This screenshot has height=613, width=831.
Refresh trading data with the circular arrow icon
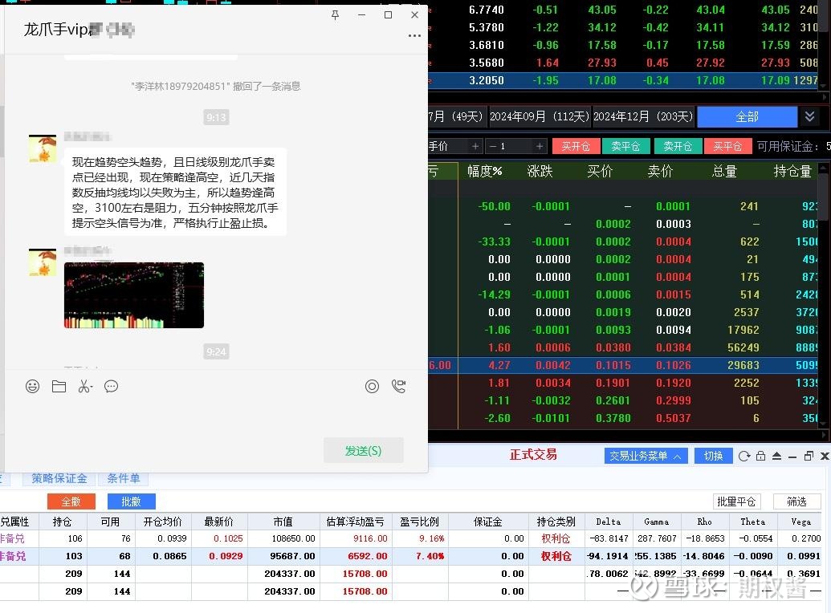(743, 456)
